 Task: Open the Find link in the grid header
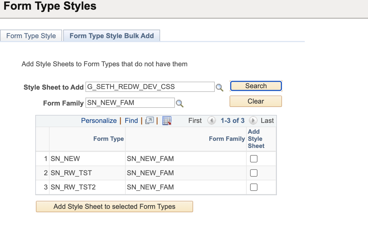[x=131, y=120]
